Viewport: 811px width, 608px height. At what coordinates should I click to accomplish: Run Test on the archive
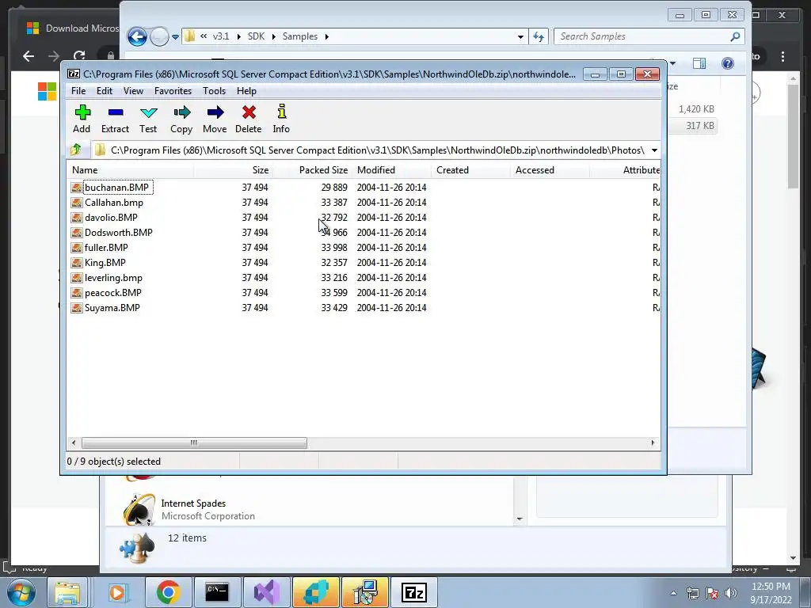click(148, 119)
